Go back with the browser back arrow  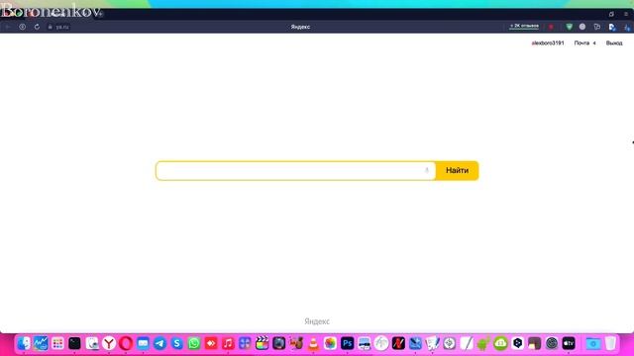click(x=8, y=27)
